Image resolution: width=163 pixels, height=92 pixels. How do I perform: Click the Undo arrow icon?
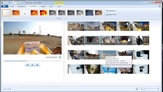coord(9,3)
